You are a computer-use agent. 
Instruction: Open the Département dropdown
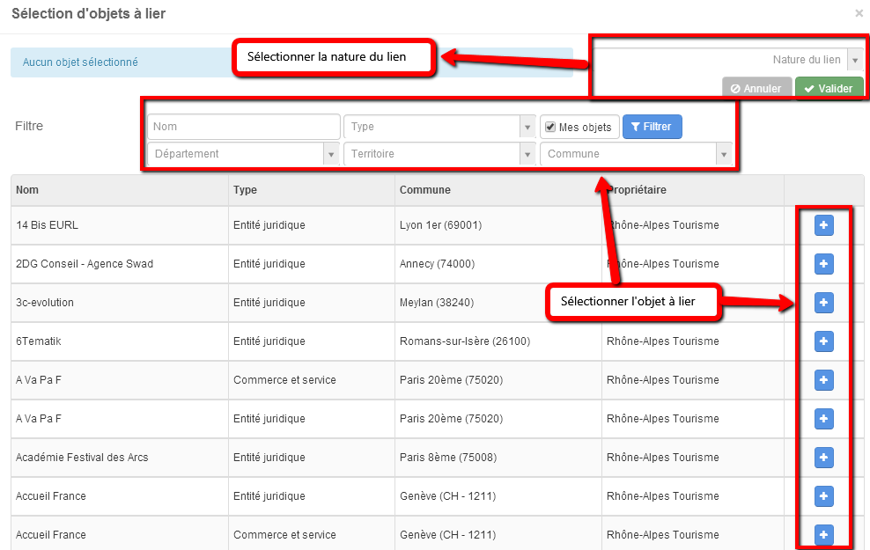(243, 154)
